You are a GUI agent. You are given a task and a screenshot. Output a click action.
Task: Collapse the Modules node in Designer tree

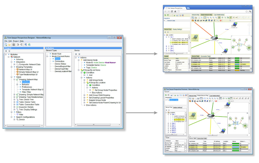[x=6, y=54]
